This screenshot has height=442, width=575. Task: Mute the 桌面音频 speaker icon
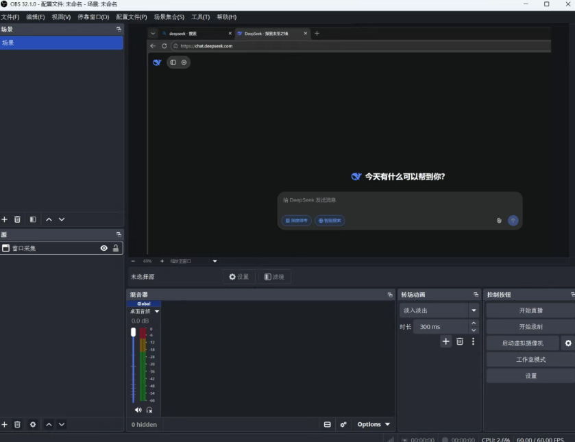click(x=138, y=410)
